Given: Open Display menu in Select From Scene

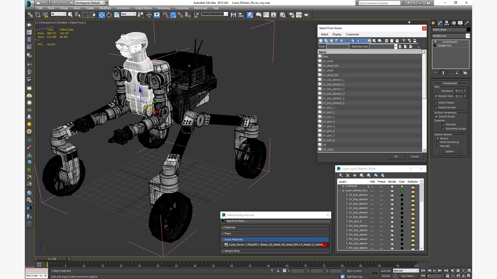Looking at the screenshot, I should tap(337, 34).
